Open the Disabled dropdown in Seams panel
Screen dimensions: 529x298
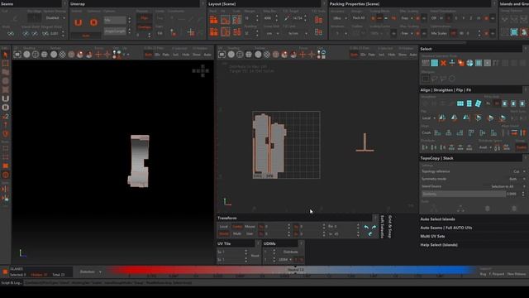[55, 17]
